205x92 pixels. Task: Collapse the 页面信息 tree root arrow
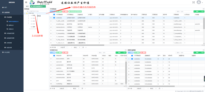click(x=25, y=13)
